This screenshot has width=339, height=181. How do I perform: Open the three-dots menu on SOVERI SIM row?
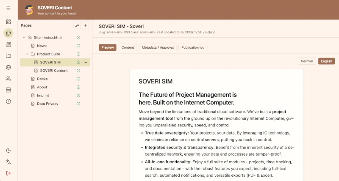click(x=86, y=62)
